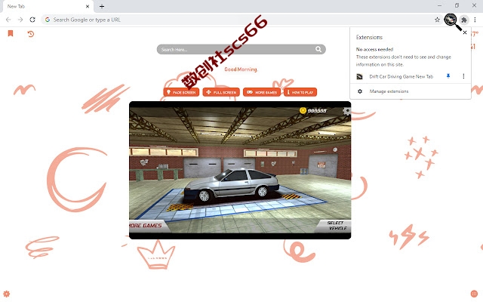This screenshot has height=302, width=483.
Task: Click Manage extensions
Action: [x=389, y=91]
